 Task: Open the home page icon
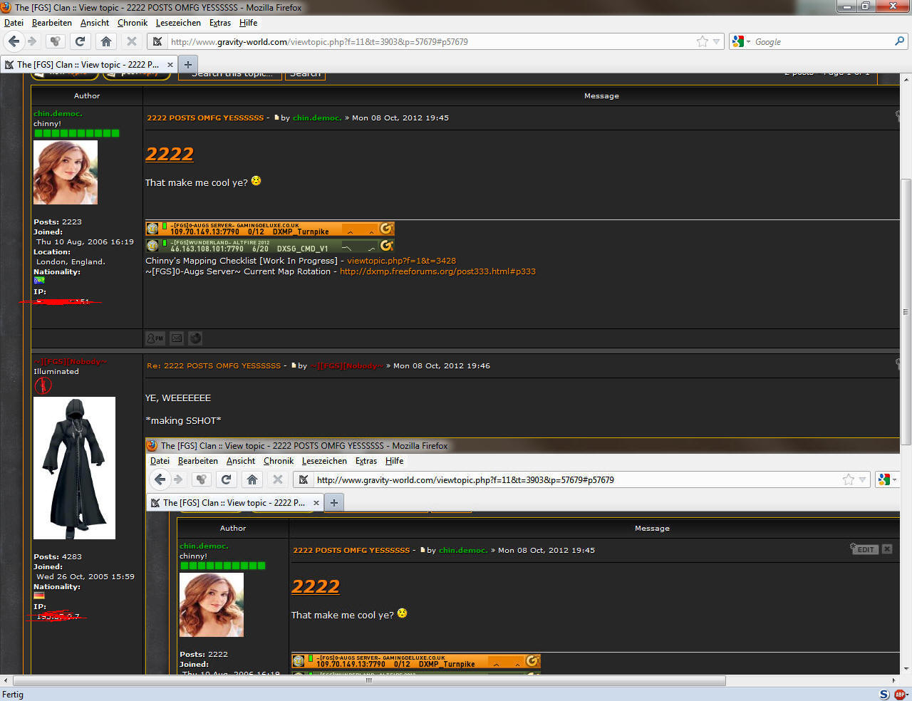coord(106,41)
